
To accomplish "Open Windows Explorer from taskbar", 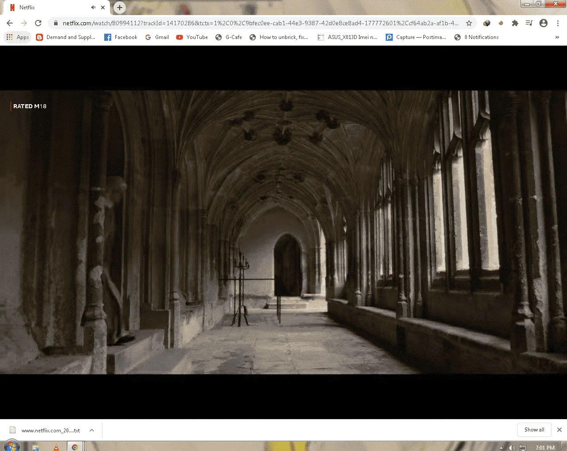I will [35, 447].
